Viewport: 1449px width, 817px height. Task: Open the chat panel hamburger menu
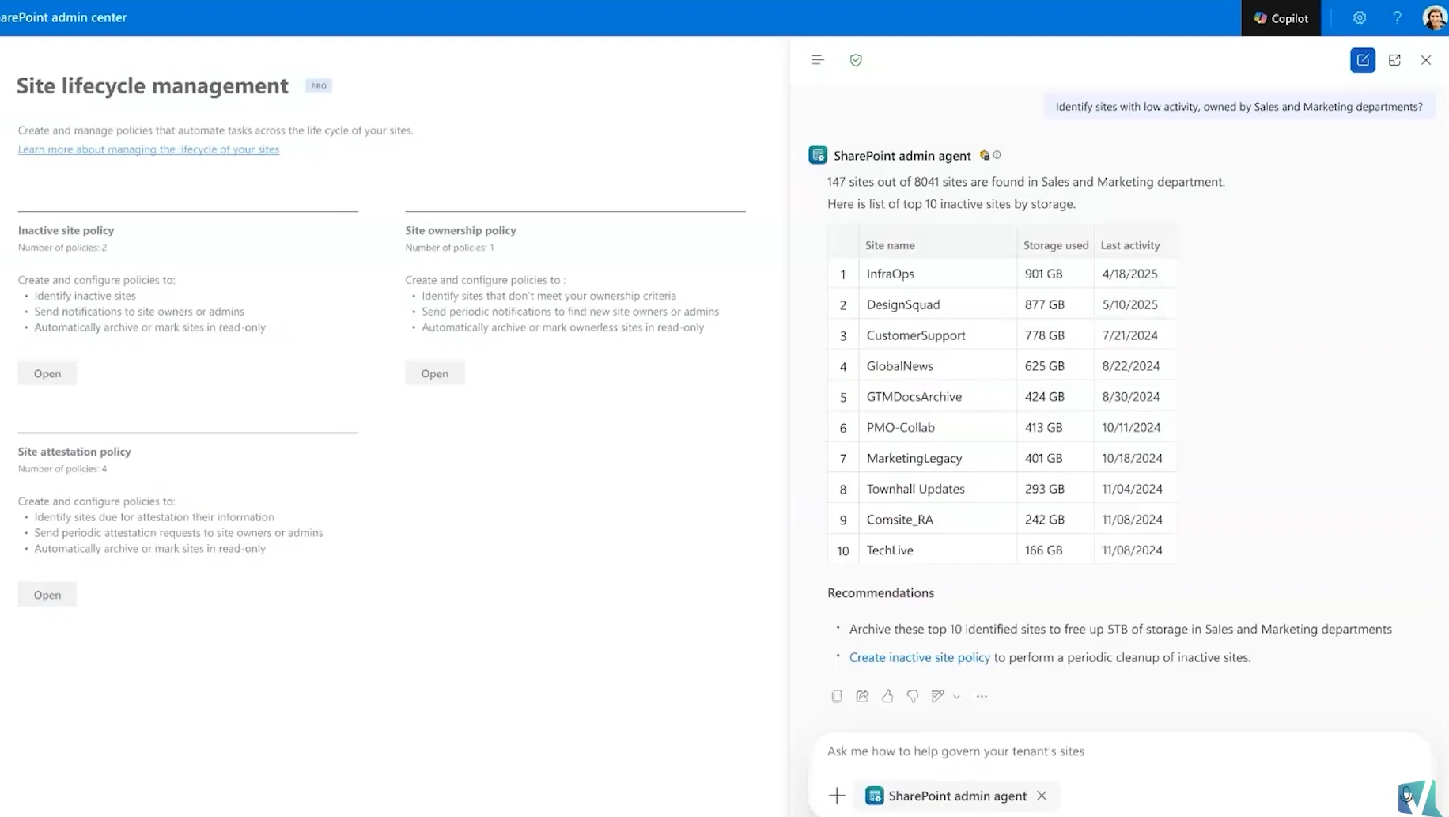coord(818,60)
